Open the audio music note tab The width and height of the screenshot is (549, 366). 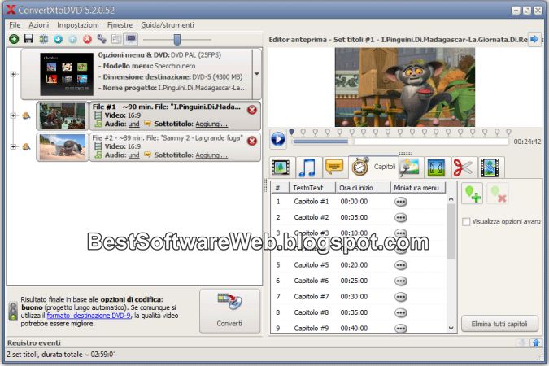(x=307, y=167)
